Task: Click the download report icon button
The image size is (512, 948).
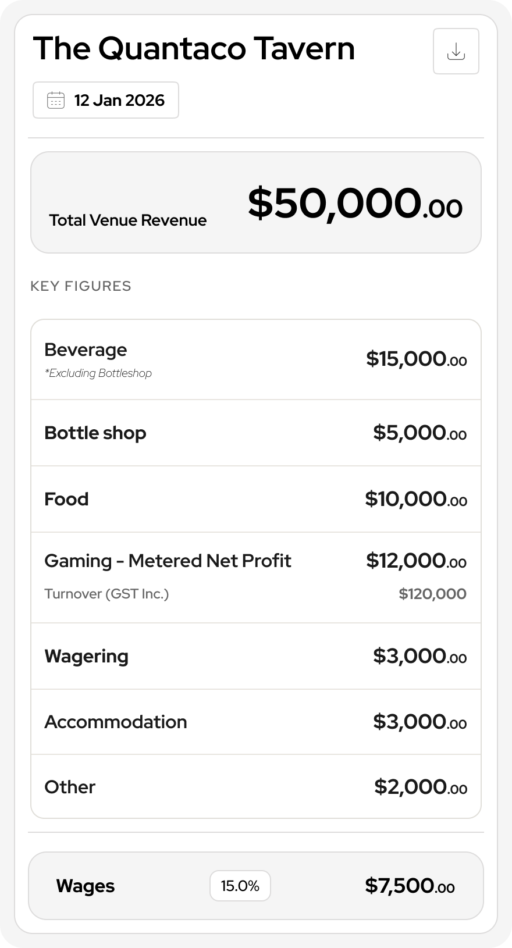Action: [x=456, y=51]
